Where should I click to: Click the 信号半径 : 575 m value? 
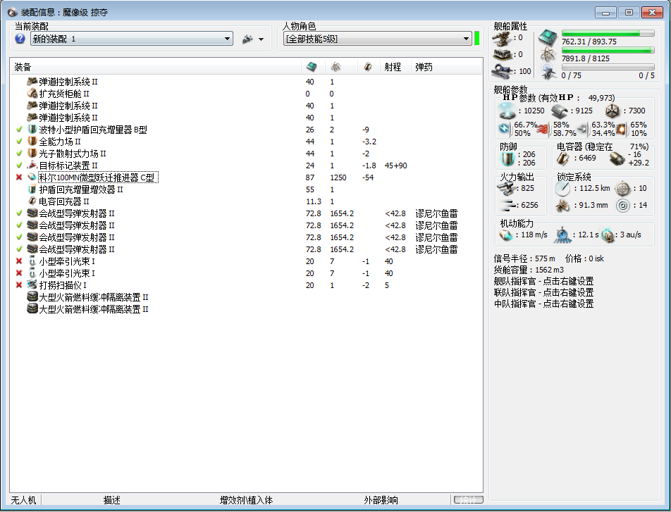click(524, 258)
